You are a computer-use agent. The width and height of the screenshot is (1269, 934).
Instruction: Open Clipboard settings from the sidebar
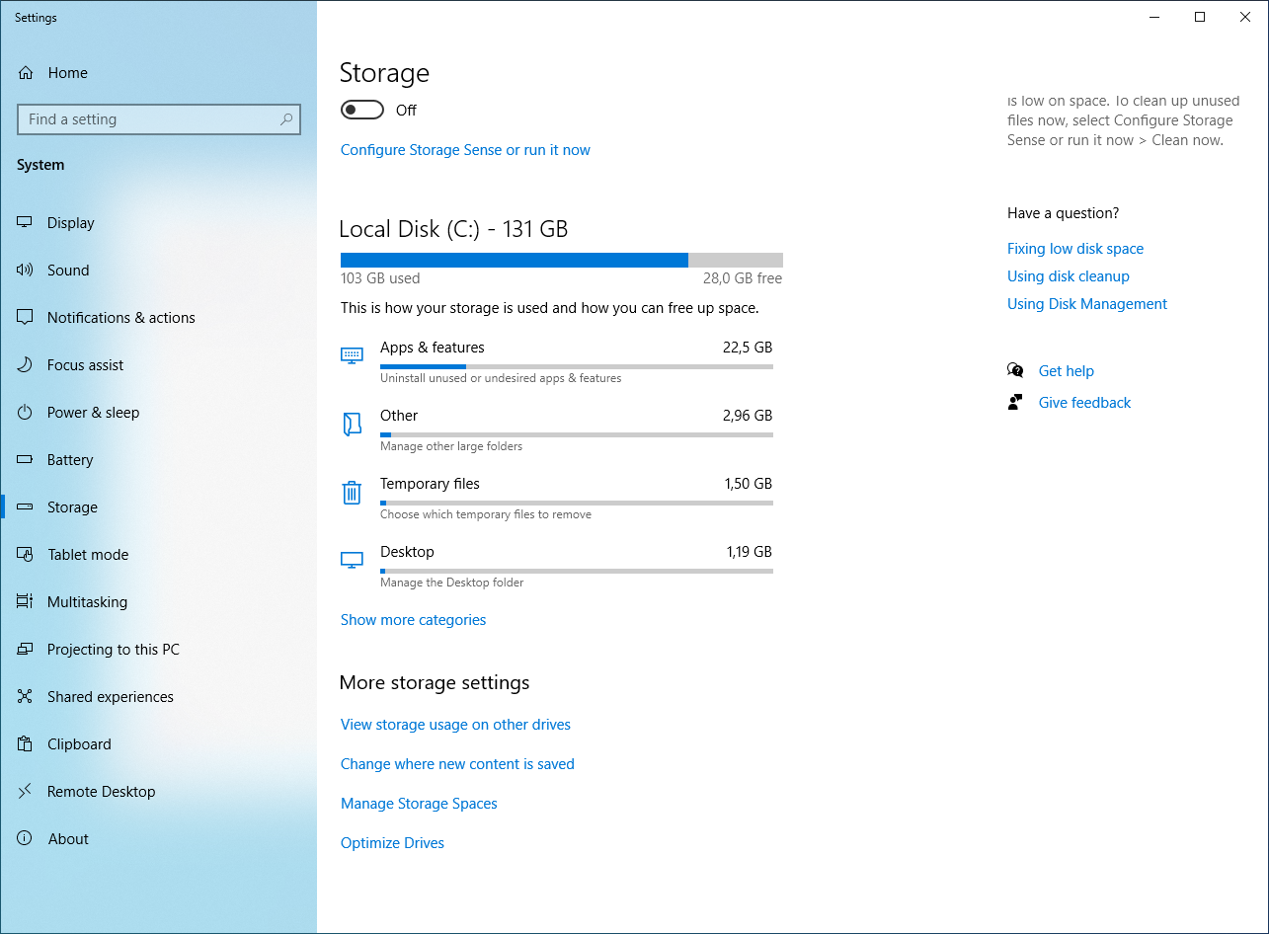click(79, 743)
